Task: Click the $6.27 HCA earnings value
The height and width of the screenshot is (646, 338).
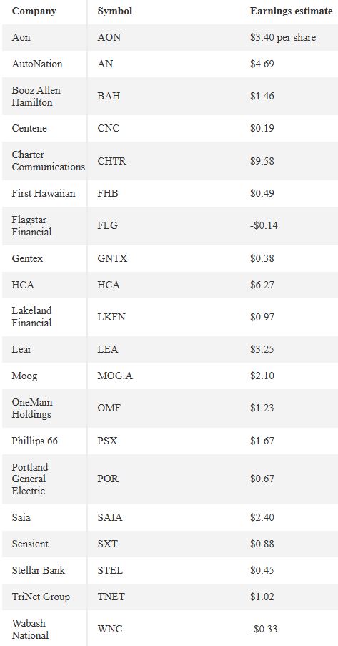Action: click(262, 285)
